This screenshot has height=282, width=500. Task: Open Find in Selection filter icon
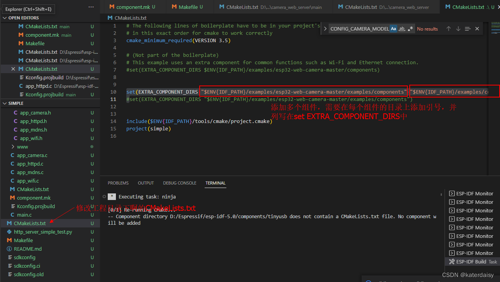(x=467, y=29)
